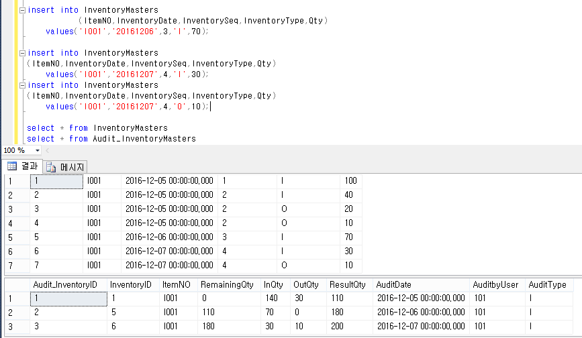Click the editor's horizontal scroll left arrow
Viewport: 582px width, 338px height.
pos(47,150)
